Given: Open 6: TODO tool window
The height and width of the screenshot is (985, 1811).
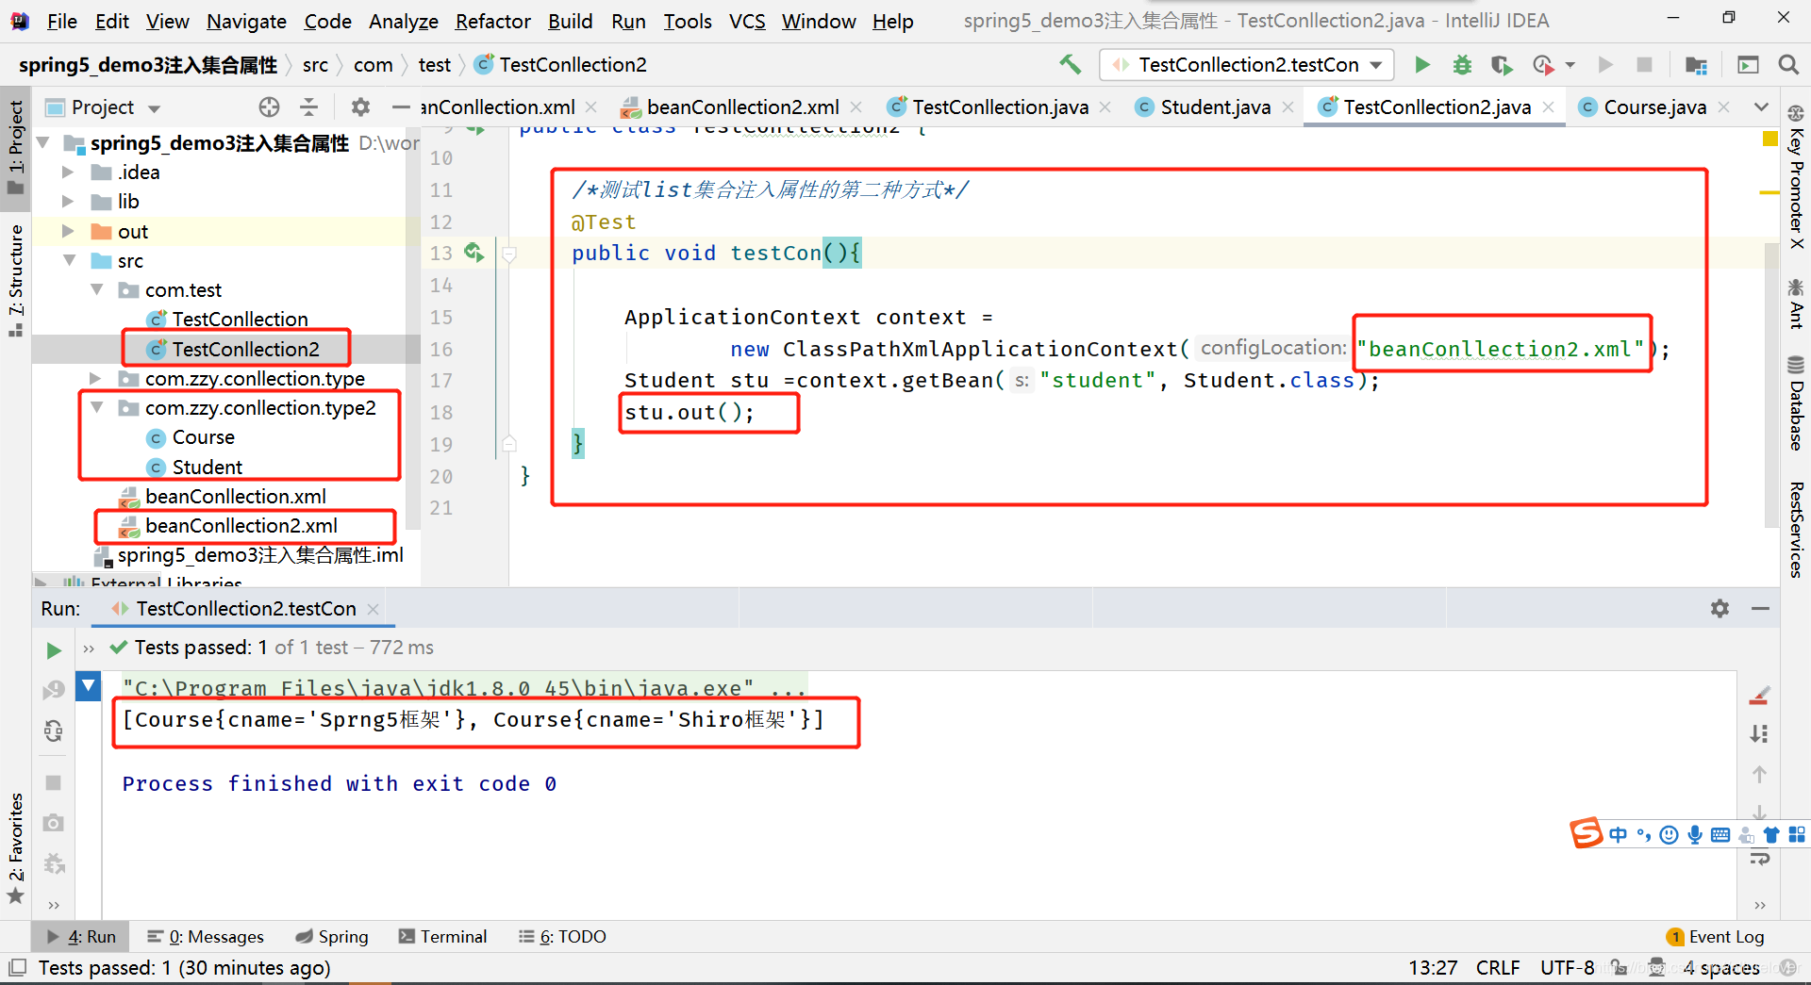Looking at the screenshot, I should 563,936.
